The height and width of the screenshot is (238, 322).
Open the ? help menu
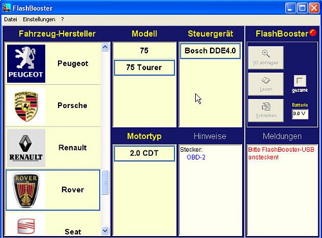(x=62, y=19)
